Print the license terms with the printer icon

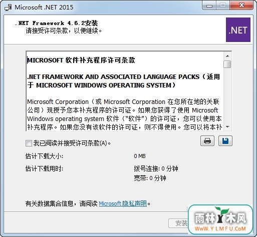[x=207, y=141]
